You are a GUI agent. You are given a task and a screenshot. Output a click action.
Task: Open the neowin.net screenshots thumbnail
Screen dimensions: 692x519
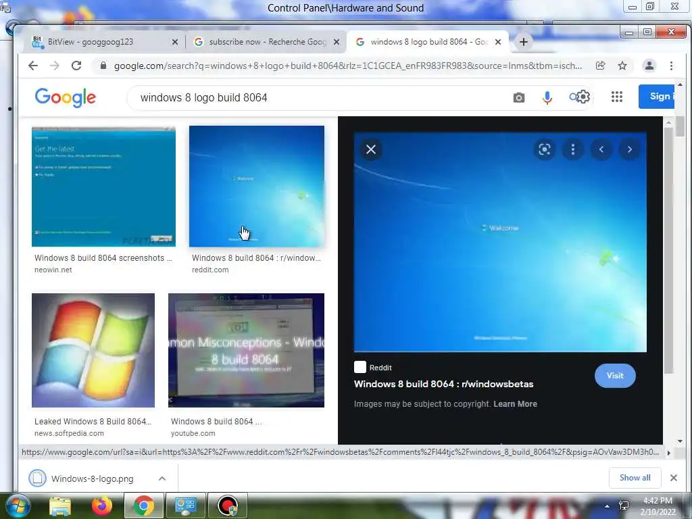tap(103, 187)
